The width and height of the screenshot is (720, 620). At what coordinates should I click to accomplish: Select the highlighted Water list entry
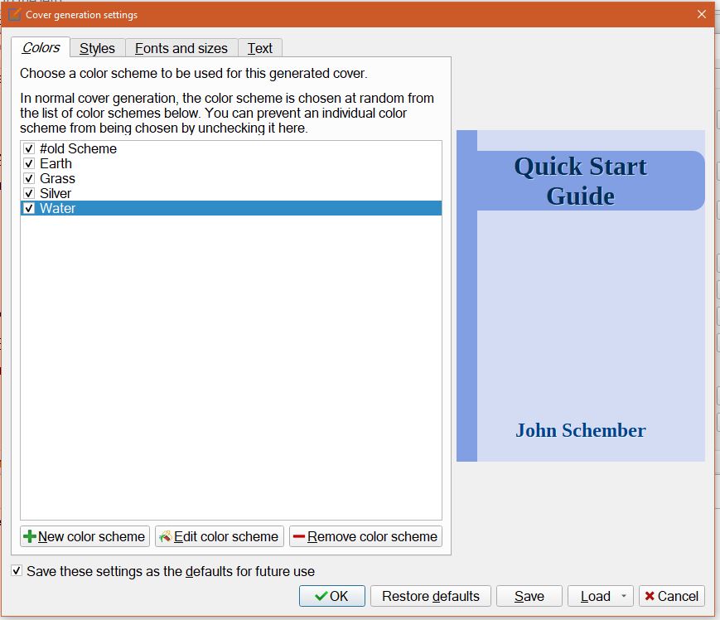231,208
